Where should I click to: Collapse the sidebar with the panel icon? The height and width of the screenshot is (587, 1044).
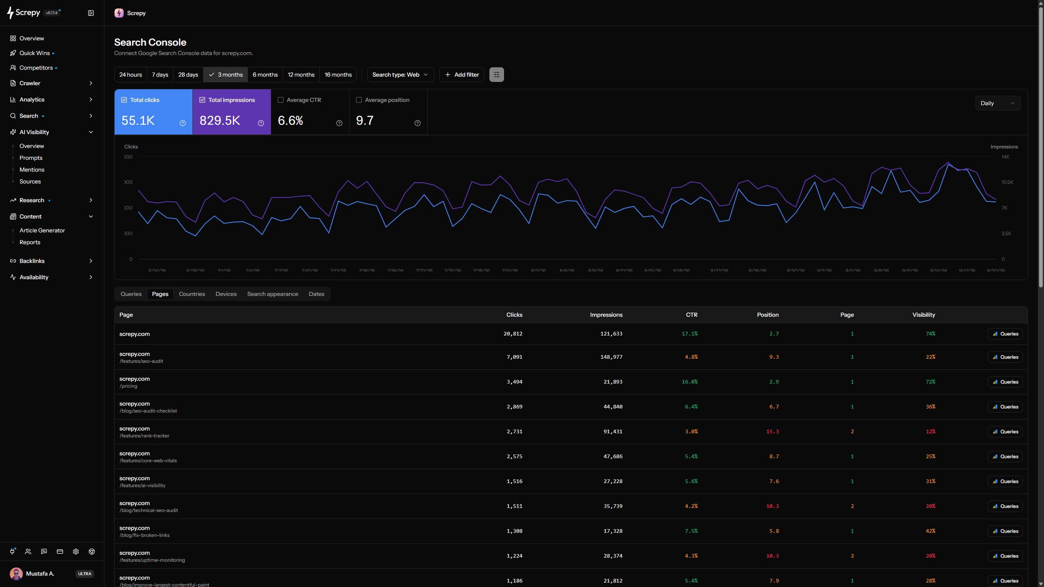click(91, 13)
